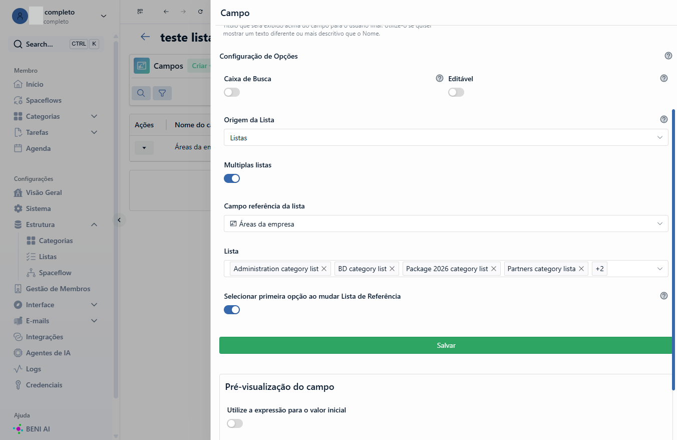Remove Administration category list tag
Screen dimensions: 677x440
[x=324, y=269]
